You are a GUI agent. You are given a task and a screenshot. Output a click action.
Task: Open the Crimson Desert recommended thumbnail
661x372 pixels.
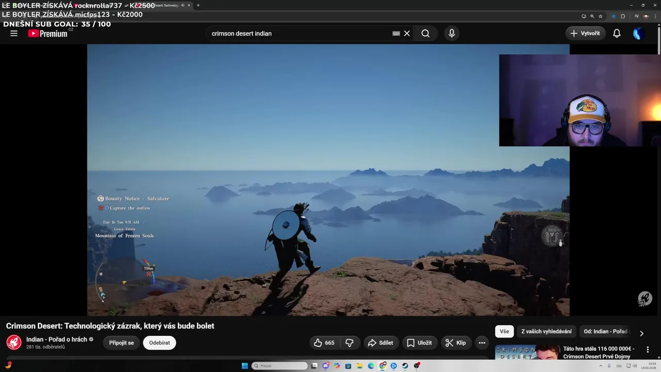pyautogui.click(x=527, y=352)
